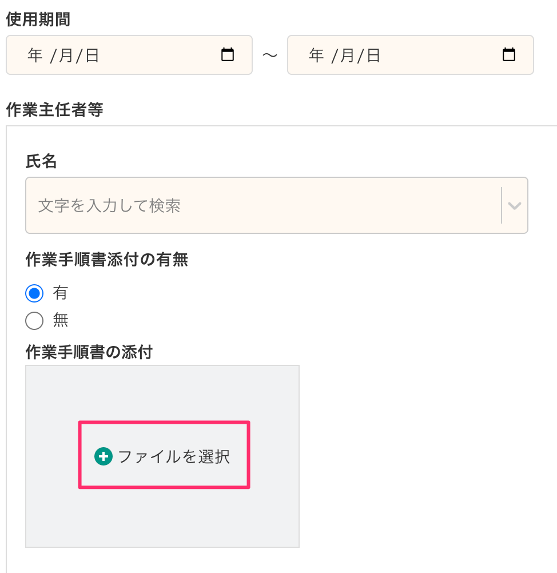Click the day segment of start date
Viewport: 557px width, 573px height.
(x=92, y=55)
